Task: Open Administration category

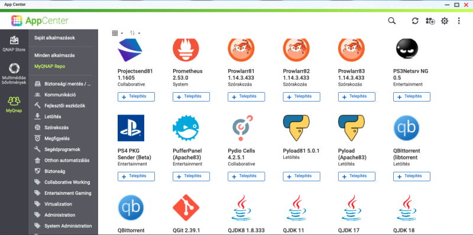Action: tap(55, 215)
